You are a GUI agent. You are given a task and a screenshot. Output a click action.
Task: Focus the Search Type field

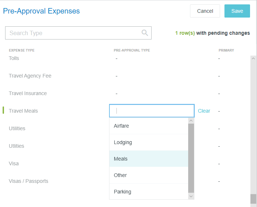tap(78, 33)
